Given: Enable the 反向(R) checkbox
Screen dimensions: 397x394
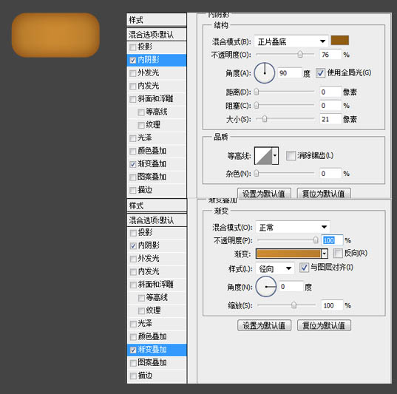Looking at the screenshot, I should (x=338, y=253).
